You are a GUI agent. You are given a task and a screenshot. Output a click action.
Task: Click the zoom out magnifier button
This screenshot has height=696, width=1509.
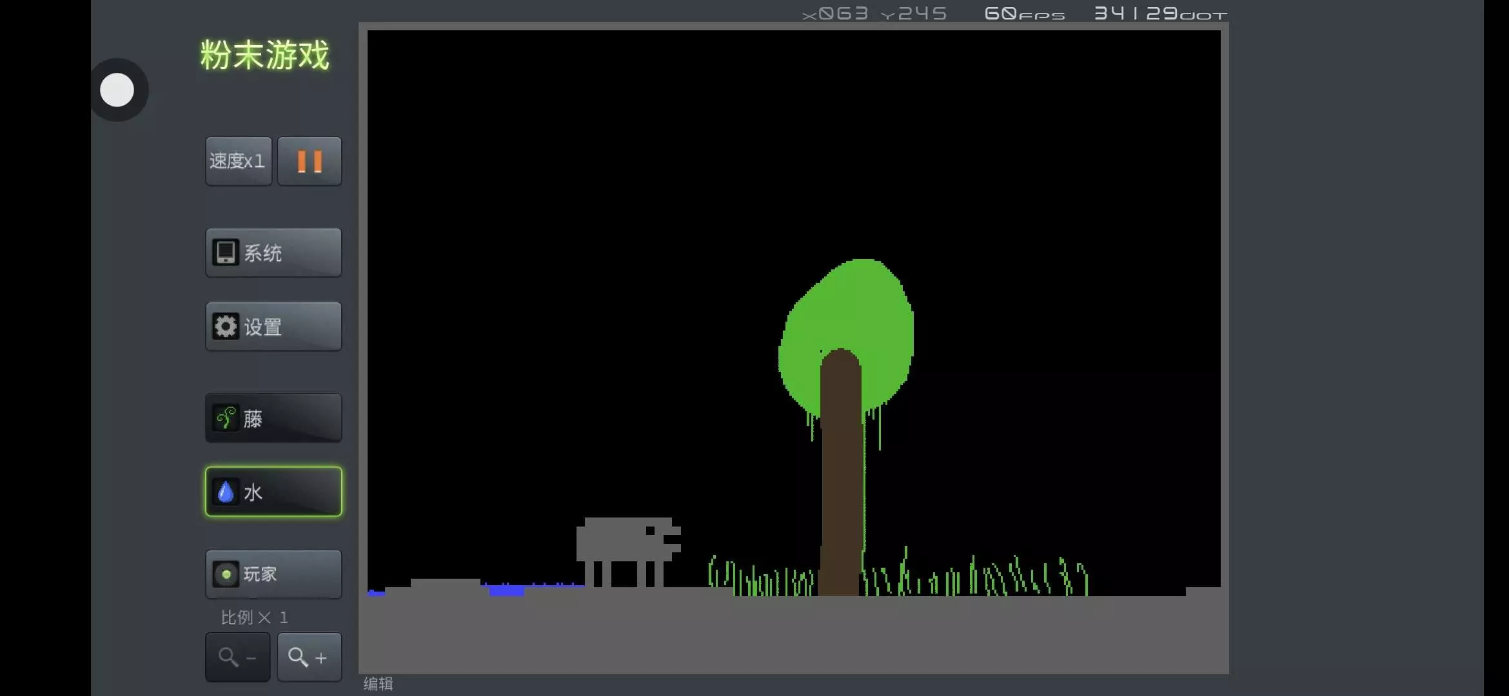pyautogui.click(x=237, y=657)
